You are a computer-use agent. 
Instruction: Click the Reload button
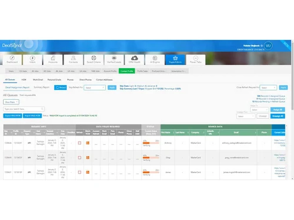click(61, 87)
